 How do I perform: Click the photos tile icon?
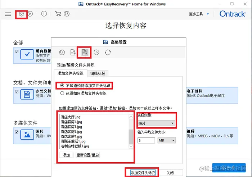[27, 135]
